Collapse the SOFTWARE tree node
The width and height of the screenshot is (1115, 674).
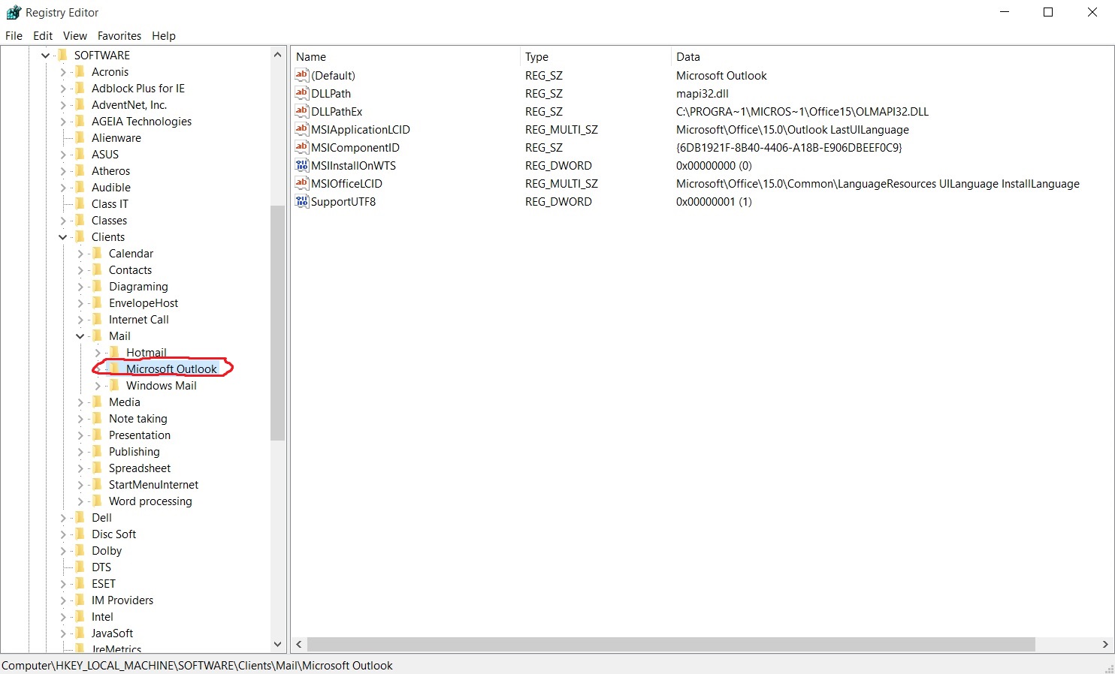[45, 56]
